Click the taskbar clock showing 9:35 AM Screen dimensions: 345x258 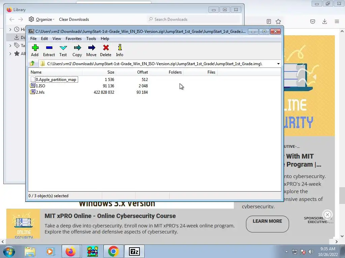coord(327,252)
